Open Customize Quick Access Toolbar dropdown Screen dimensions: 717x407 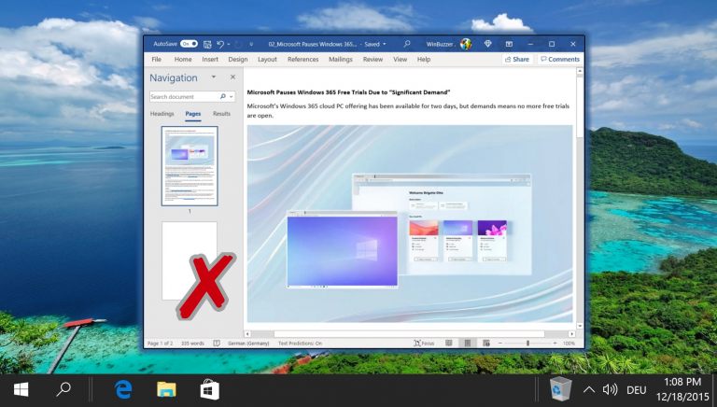click(x=251, y=45)
